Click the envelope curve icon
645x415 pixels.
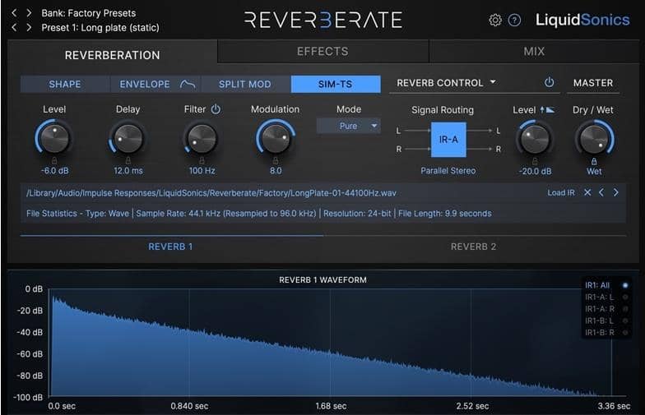pos(188,84)
